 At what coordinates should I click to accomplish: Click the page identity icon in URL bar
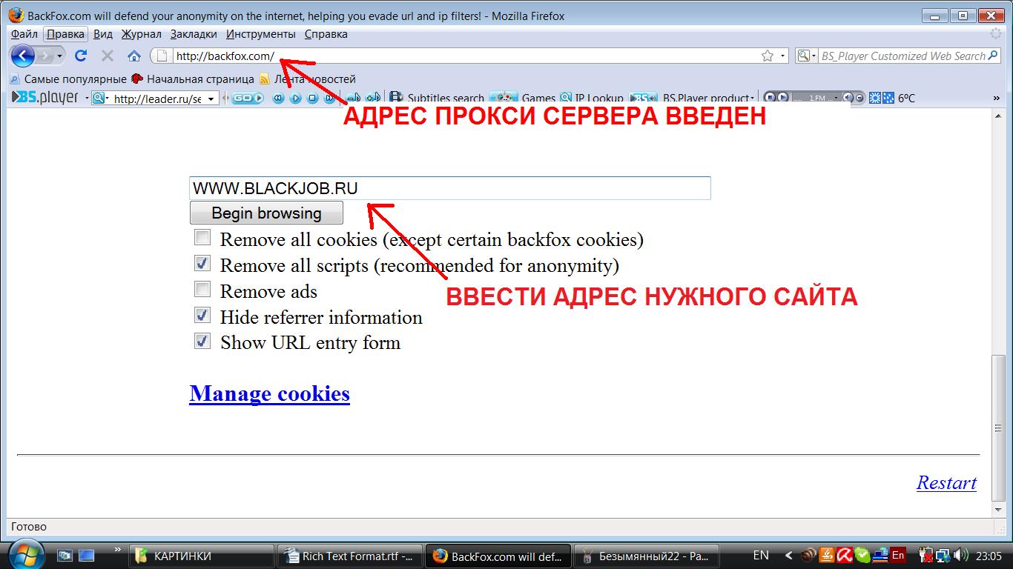(x=162, y=56)
